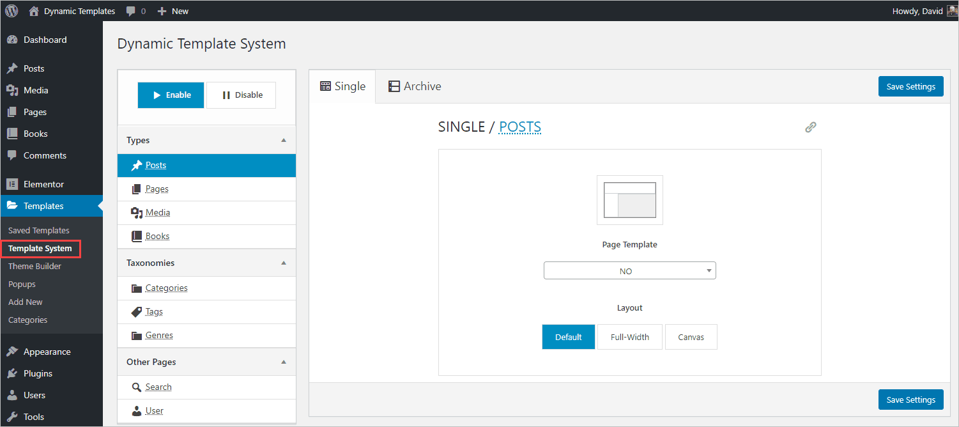Click the page layout preview thumbnail
Viewport: 959px width, 427px height.
point(629,200)
